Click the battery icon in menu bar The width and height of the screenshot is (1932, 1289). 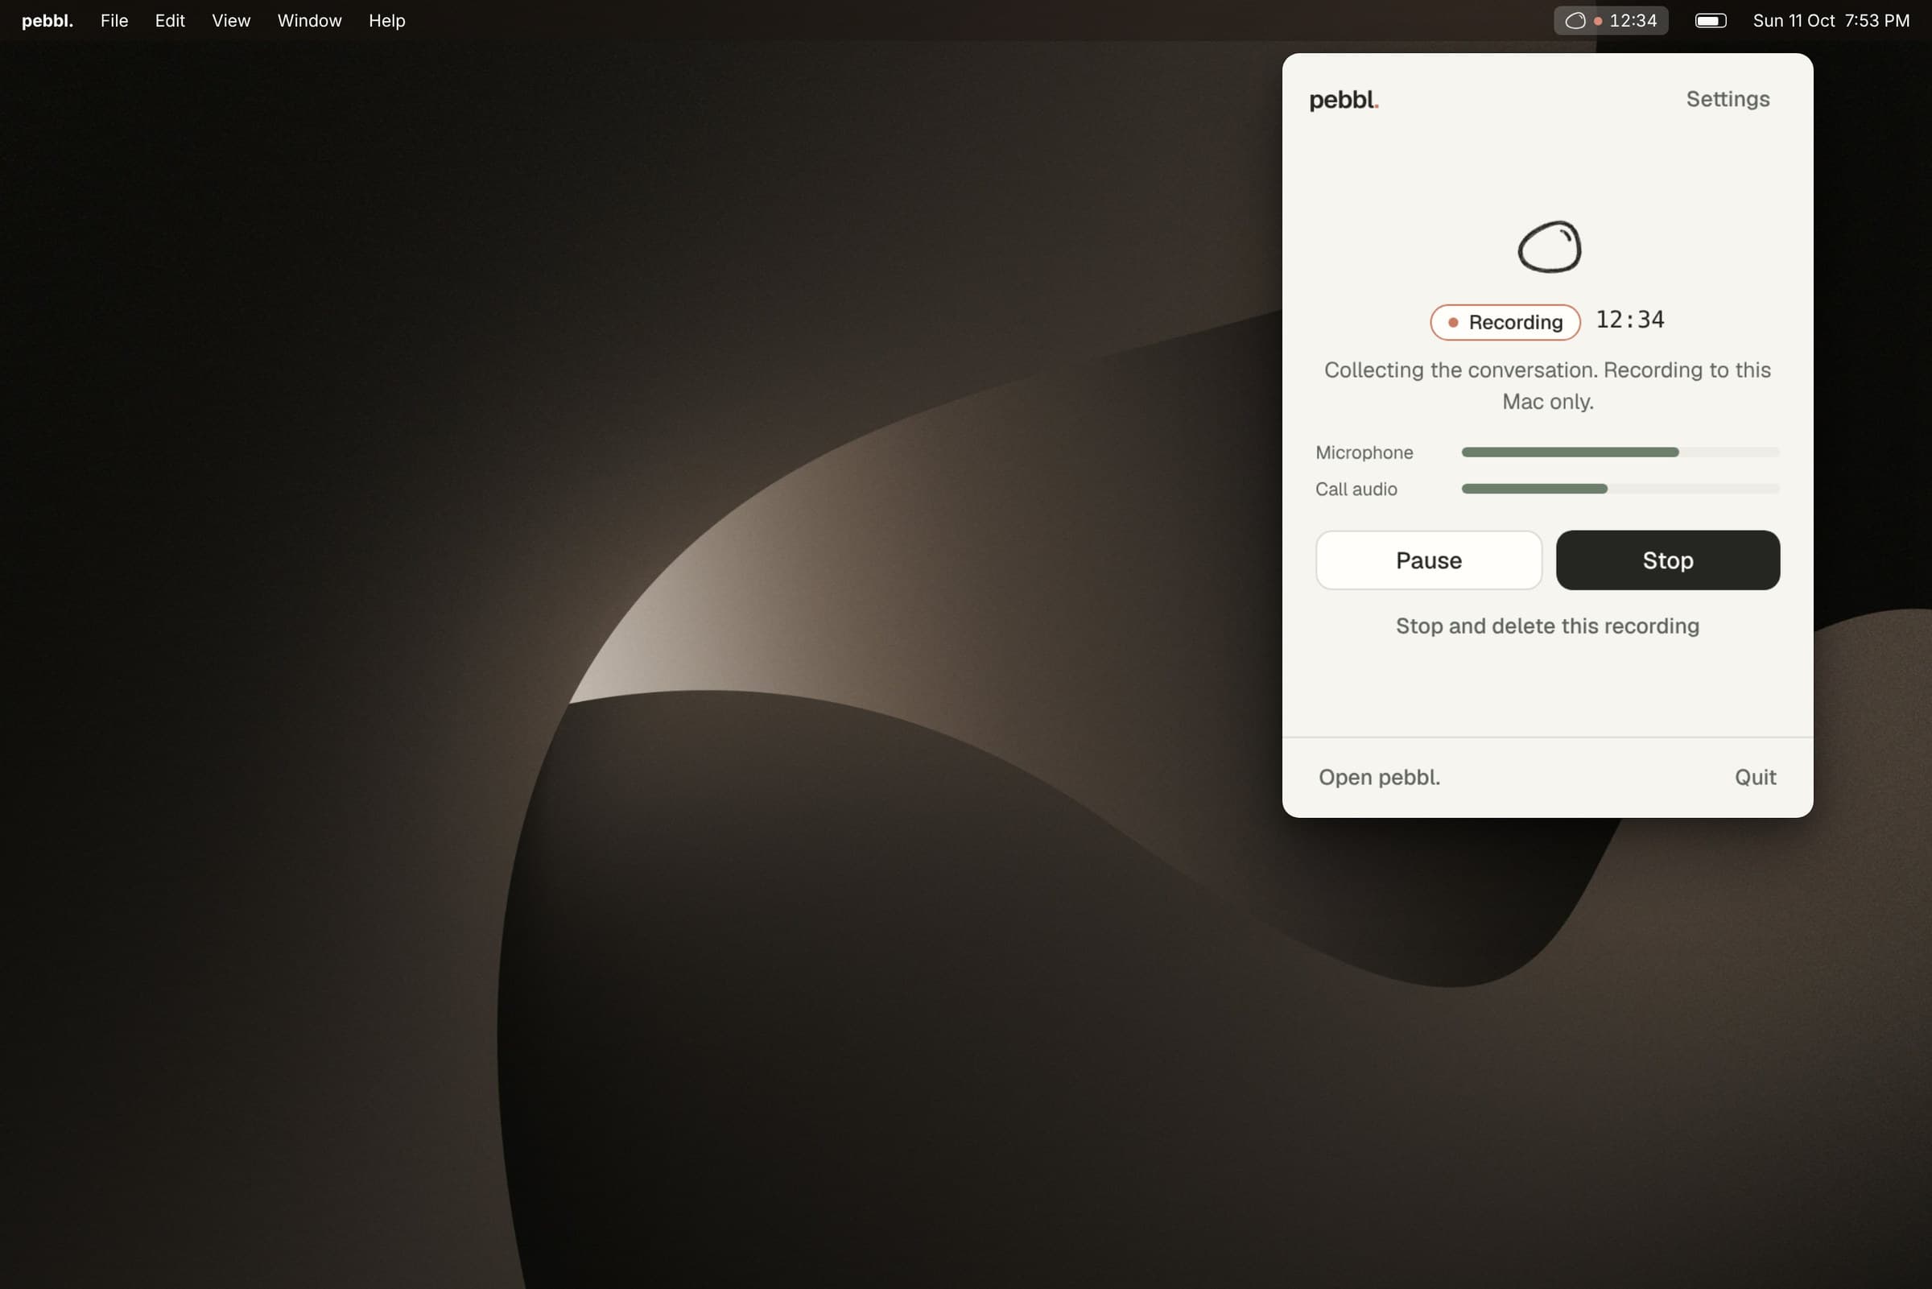[1711, 21]
